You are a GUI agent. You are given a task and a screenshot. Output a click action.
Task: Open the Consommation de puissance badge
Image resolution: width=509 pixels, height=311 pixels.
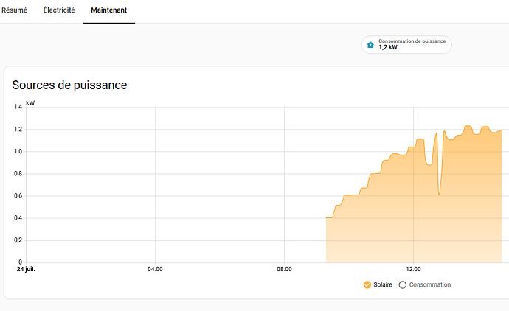pyautogui.click(x=406, y=44)
